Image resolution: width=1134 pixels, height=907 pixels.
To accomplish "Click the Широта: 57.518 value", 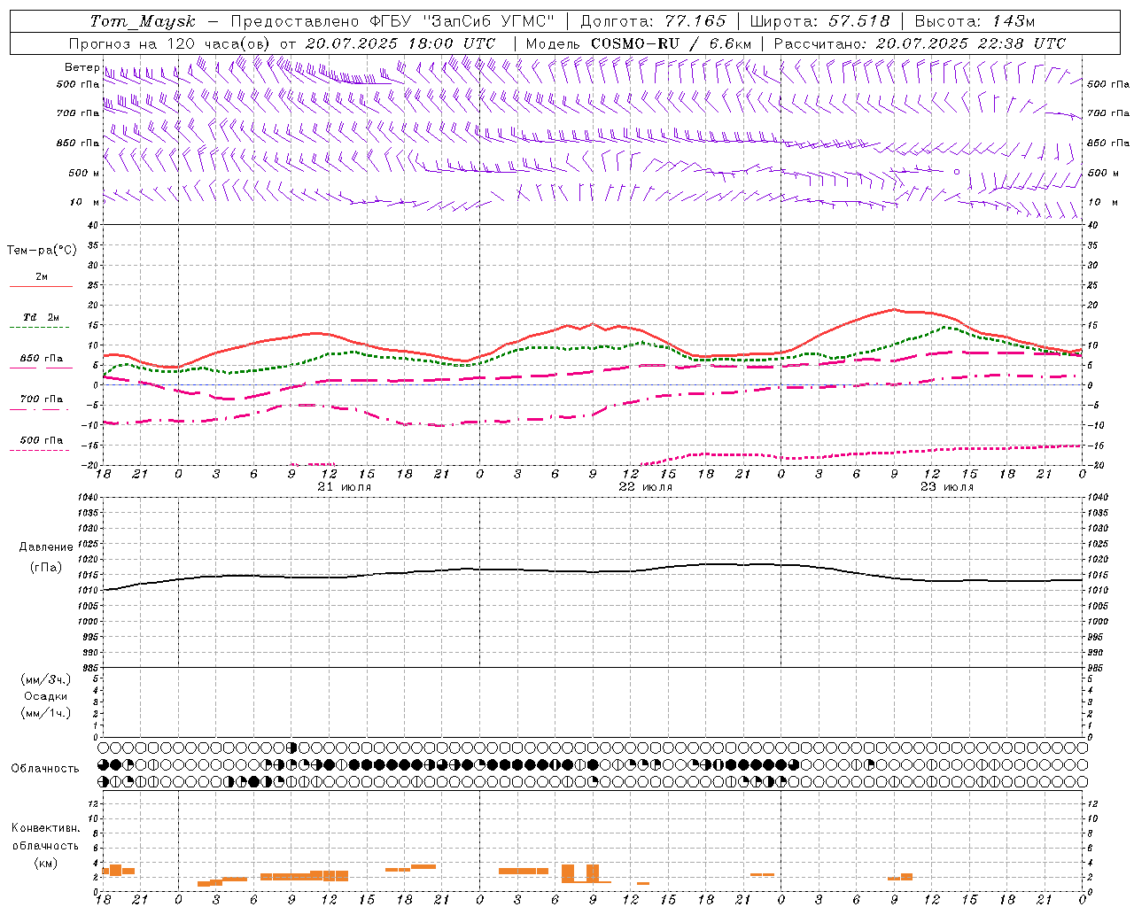I will pos(819,21).
